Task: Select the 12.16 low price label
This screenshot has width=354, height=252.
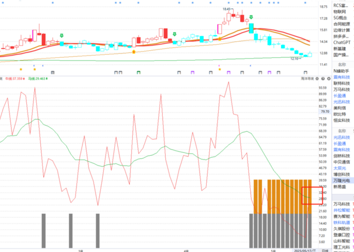Action: [x=295, y=59]
